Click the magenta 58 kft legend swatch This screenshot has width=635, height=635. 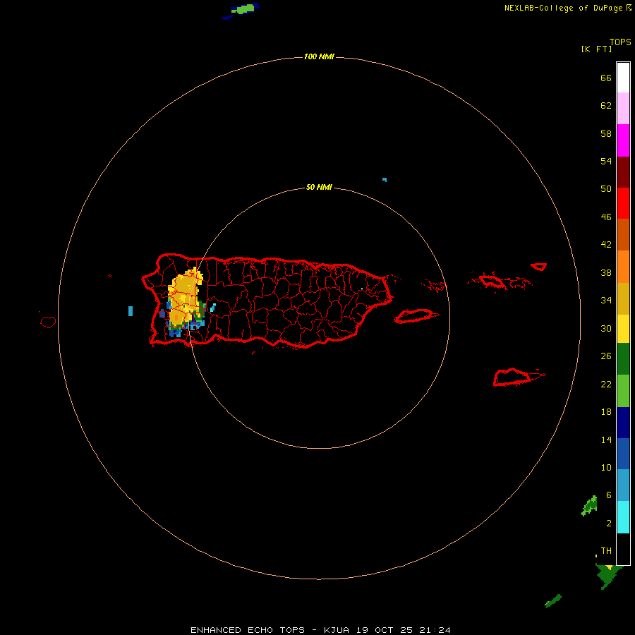[623, 140]
